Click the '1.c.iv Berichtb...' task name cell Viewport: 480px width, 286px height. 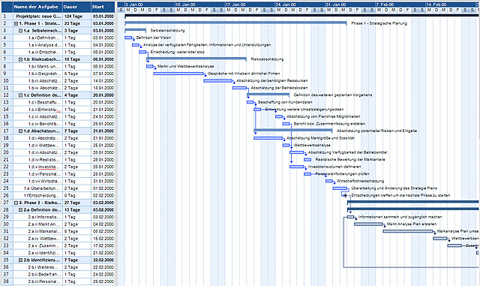[37, 124]
